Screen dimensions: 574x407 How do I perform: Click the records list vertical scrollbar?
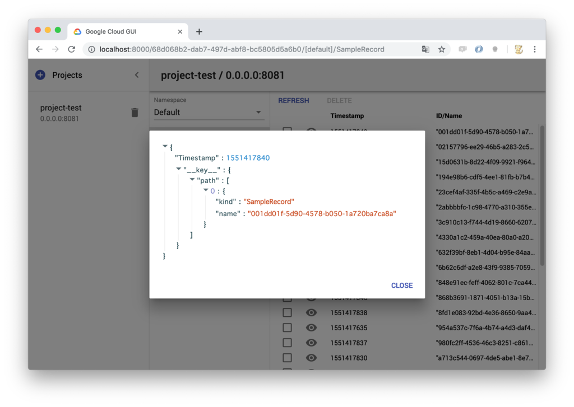542,195
